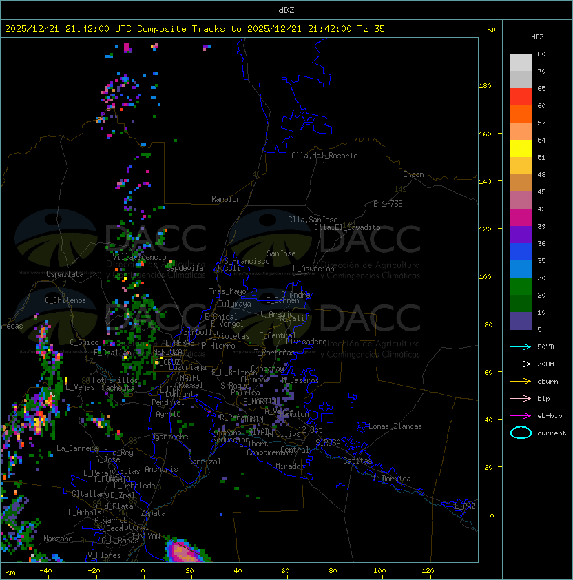The height and width of the screenshot is (580, 573).
Task: Click the cyan 50YD arrow legend icon
Action: [x=521, y=347]
